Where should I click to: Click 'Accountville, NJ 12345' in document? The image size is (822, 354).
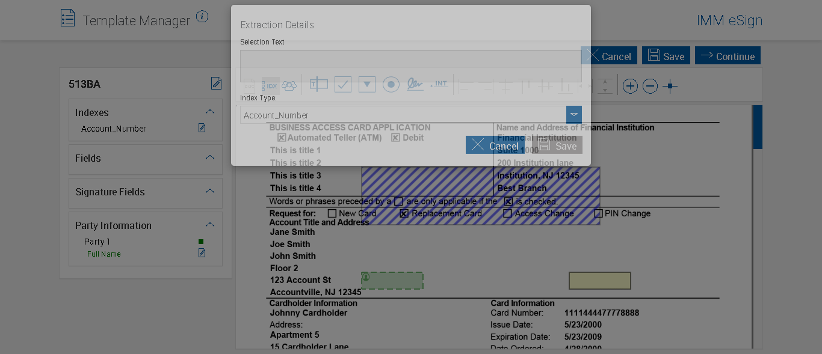(316, 293)
